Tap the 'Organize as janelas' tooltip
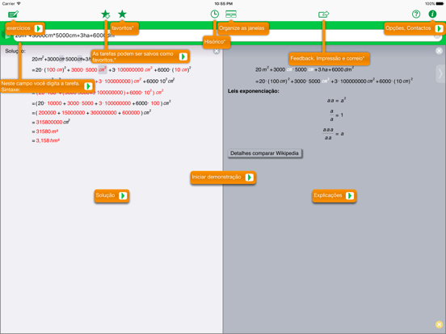 coord(243,28)
